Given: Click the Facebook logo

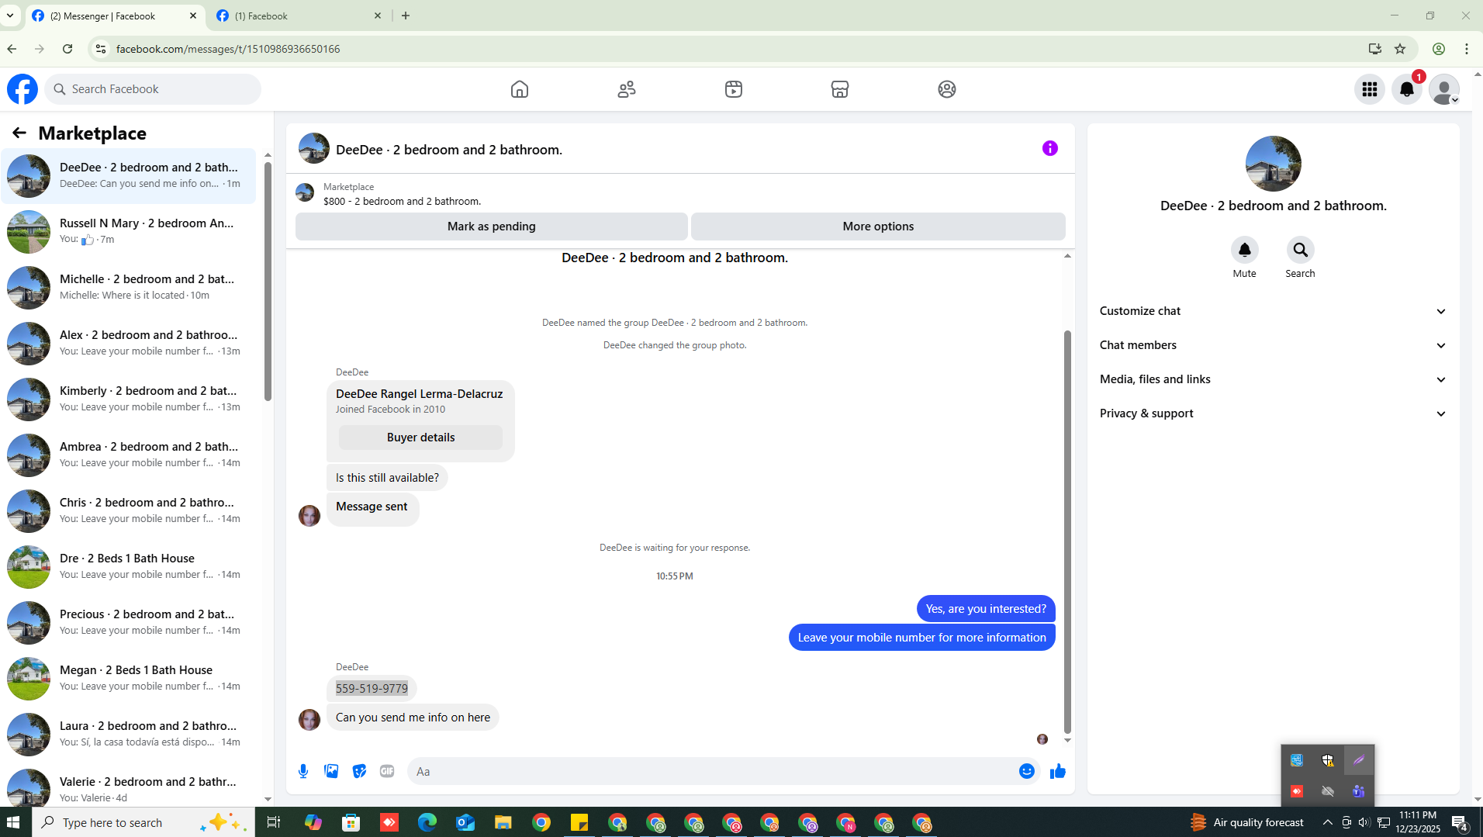Looking at the screenshot, I should point(22,89).
